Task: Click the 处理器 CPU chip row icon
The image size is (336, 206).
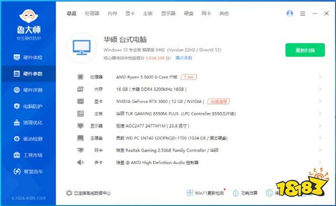Action: tap(80, 77)
